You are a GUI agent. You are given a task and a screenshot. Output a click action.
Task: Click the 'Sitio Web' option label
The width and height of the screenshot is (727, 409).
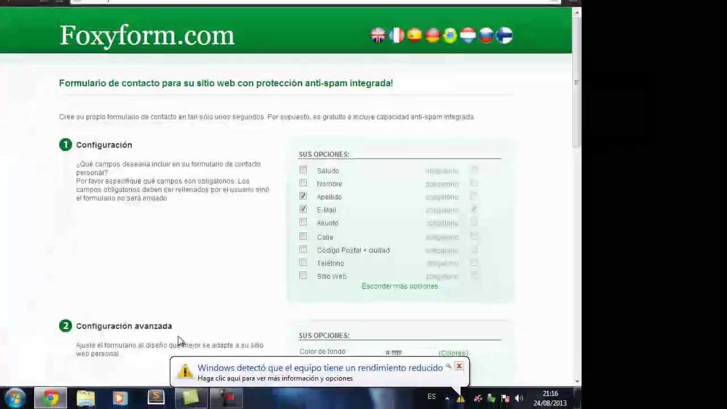pyautogui.click(x=332, y=276)
